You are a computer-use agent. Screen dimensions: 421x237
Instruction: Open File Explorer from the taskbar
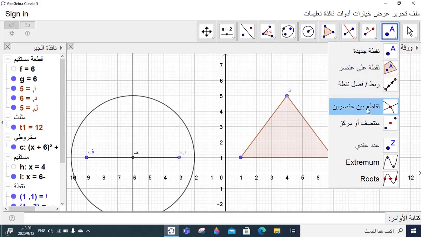point(277,231)
